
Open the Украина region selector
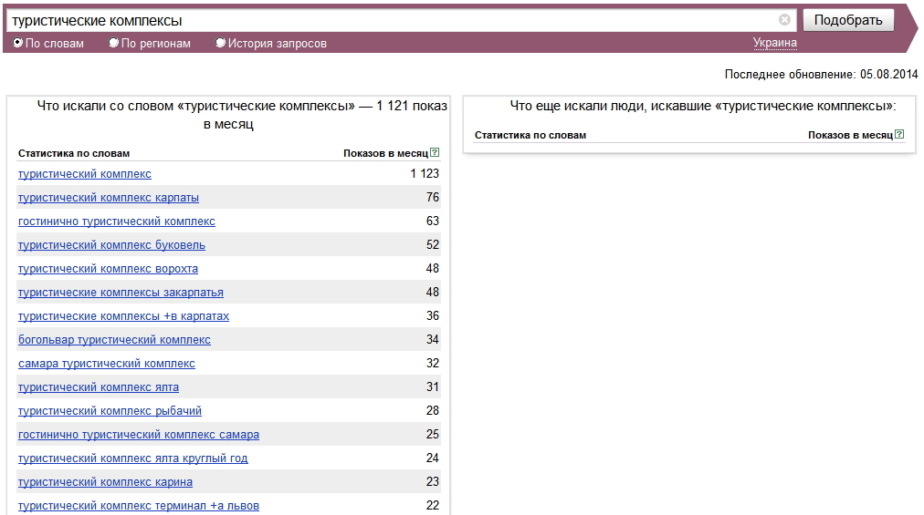[x=775, y=43]
